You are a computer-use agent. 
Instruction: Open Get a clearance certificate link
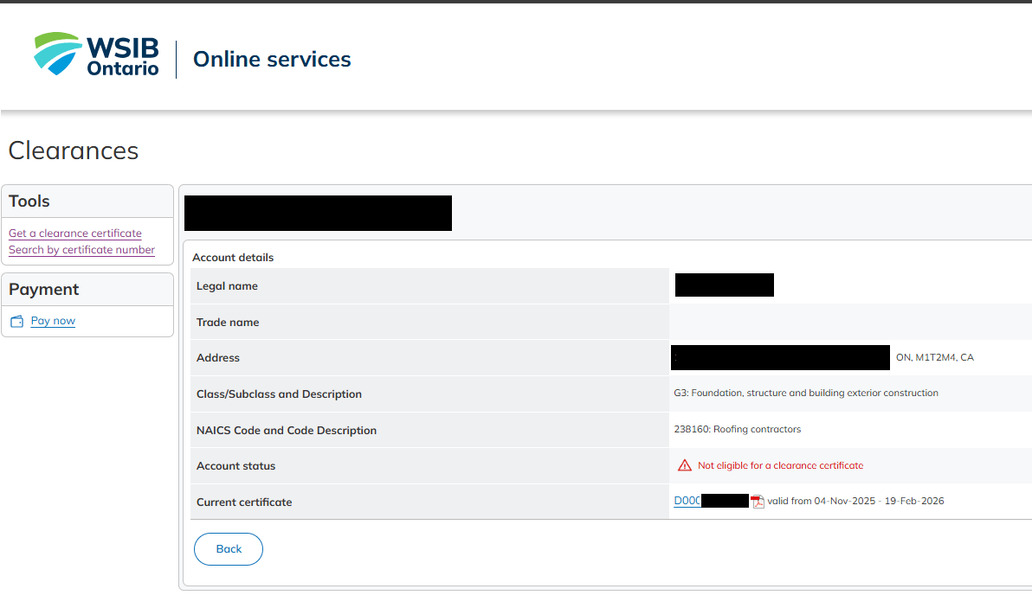pyautogui.click(x=75, y=234)
